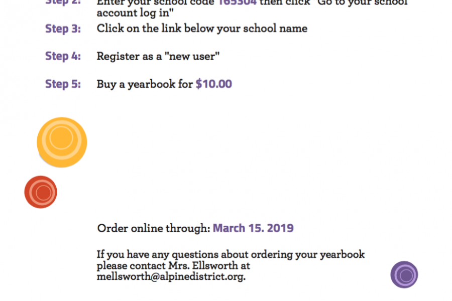Click the 'Go to your school' quoted text
The height and width of the screenshot is (301, 452).
pos(362,3)
